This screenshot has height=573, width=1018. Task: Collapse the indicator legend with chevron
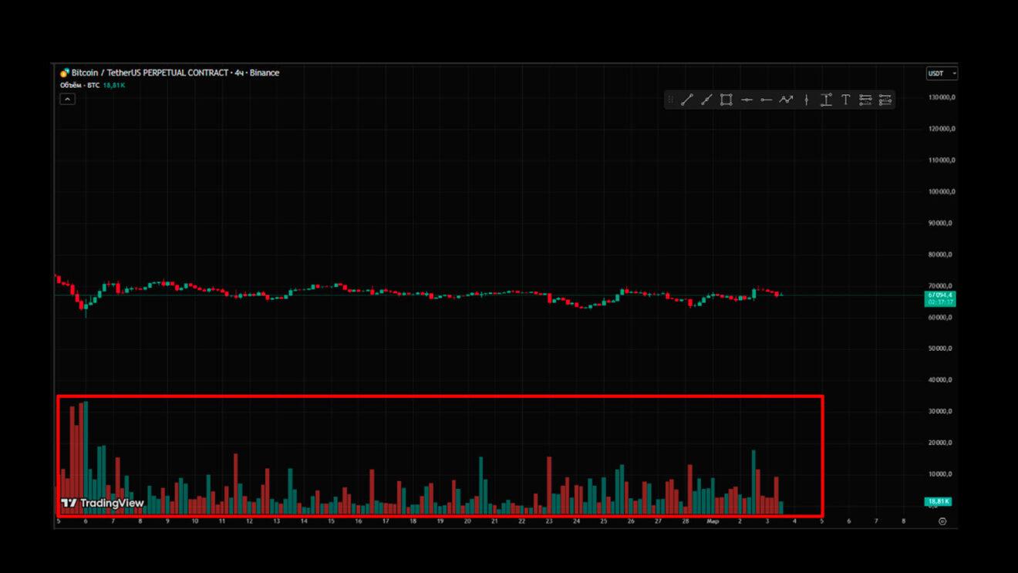coord(68,99)
